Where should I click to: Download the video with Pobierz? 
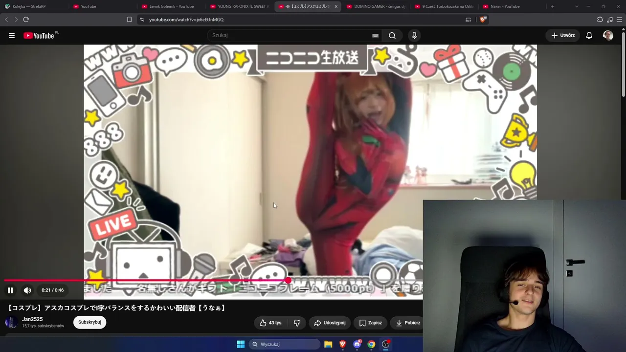tap(408, 323)
